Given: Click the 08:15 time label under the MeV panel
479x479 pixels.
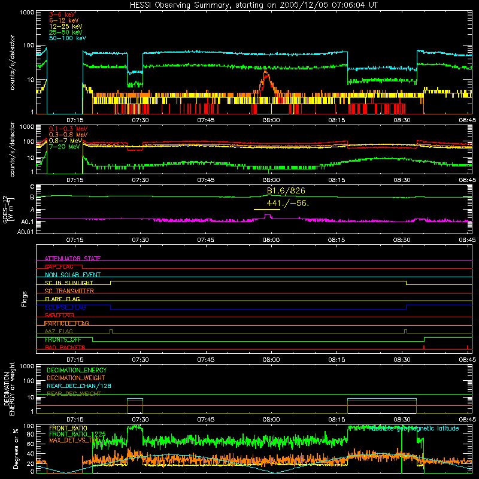Looking at the screenshot, I should point(336,180).
